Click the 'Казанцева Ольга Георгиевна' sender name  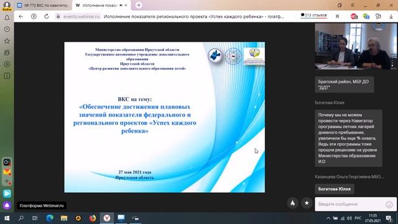[x=349, y=177]
